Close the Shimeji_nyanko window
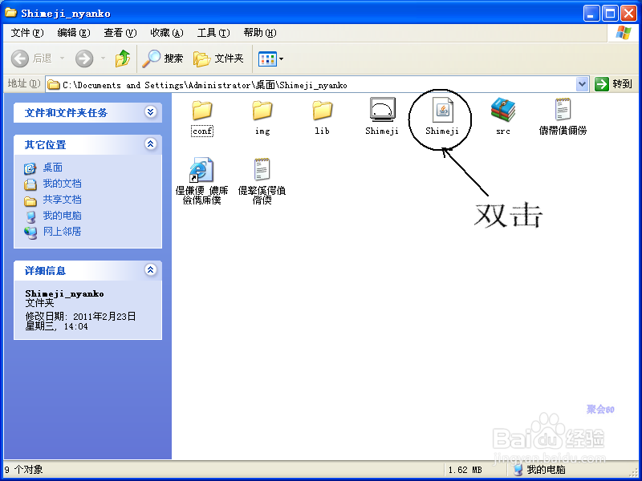This screenshot has height=481, width=642. pos(628,14)
